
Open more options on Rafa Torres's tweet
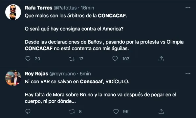188,8
